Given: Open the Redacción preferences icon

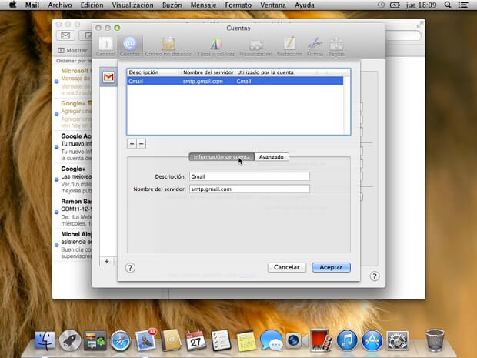Looking at the screenshot, I should pyautogui.click(x=289, y=45).
